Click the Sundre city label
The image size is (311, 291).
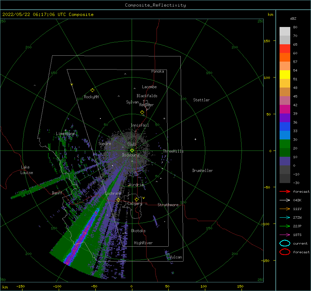pyautogui.click(x=105, y=143)
